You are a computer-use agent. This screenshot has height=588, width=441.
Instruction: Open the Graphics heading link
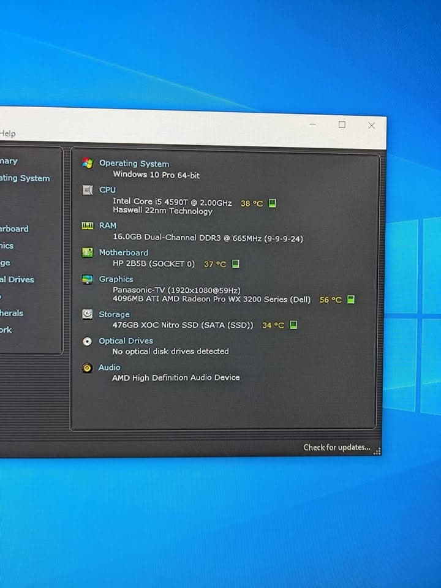click(x=116, y=279)
